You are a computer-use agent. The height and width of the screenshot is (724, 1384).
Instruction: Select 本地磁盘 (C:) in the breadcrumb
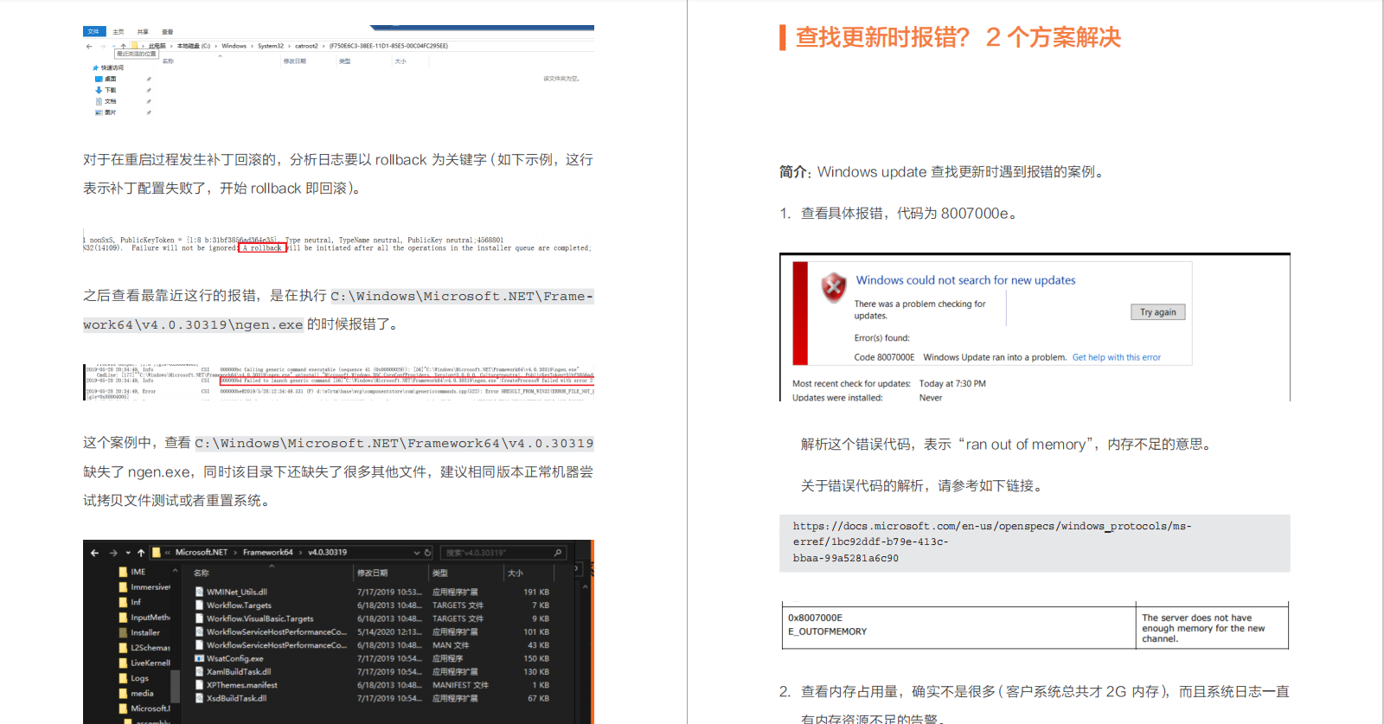coord(194,46)
